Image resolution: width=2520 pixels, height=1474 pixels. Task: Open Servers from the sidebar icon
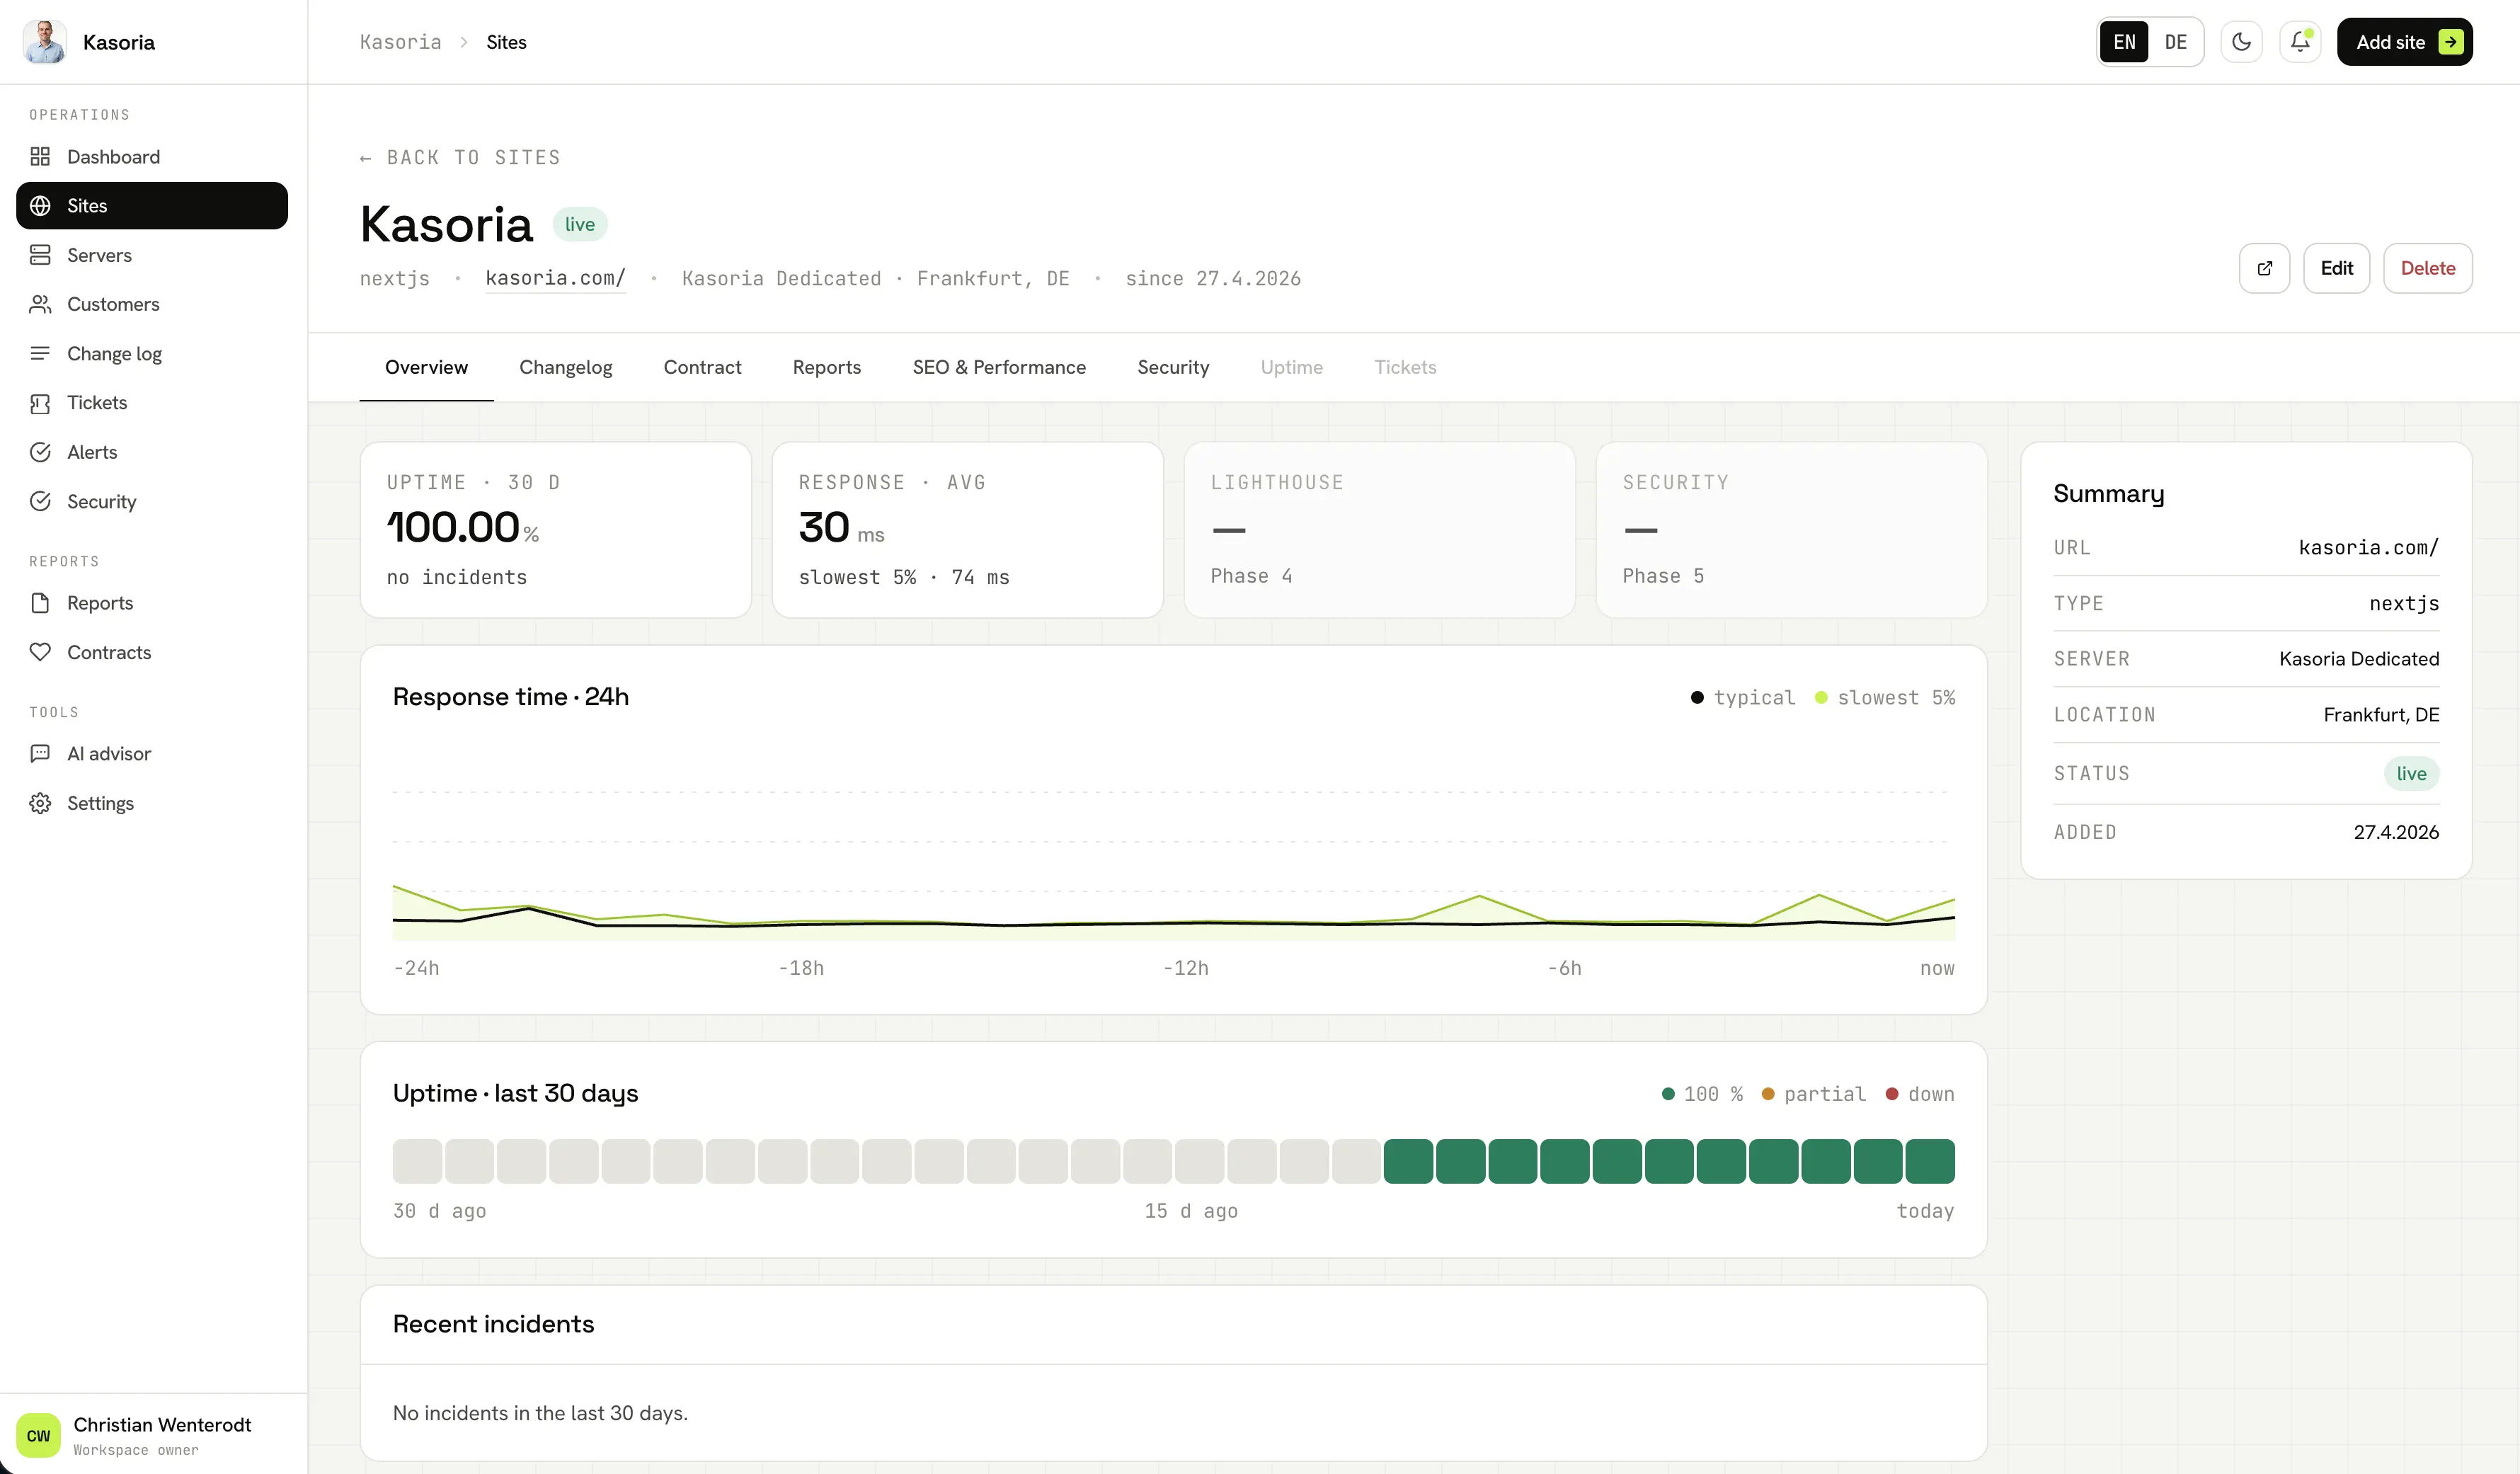pyautogui.click(x=40, y=255)
